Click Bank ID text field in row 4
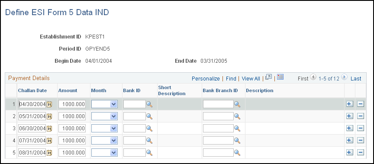 coord(135,141)
